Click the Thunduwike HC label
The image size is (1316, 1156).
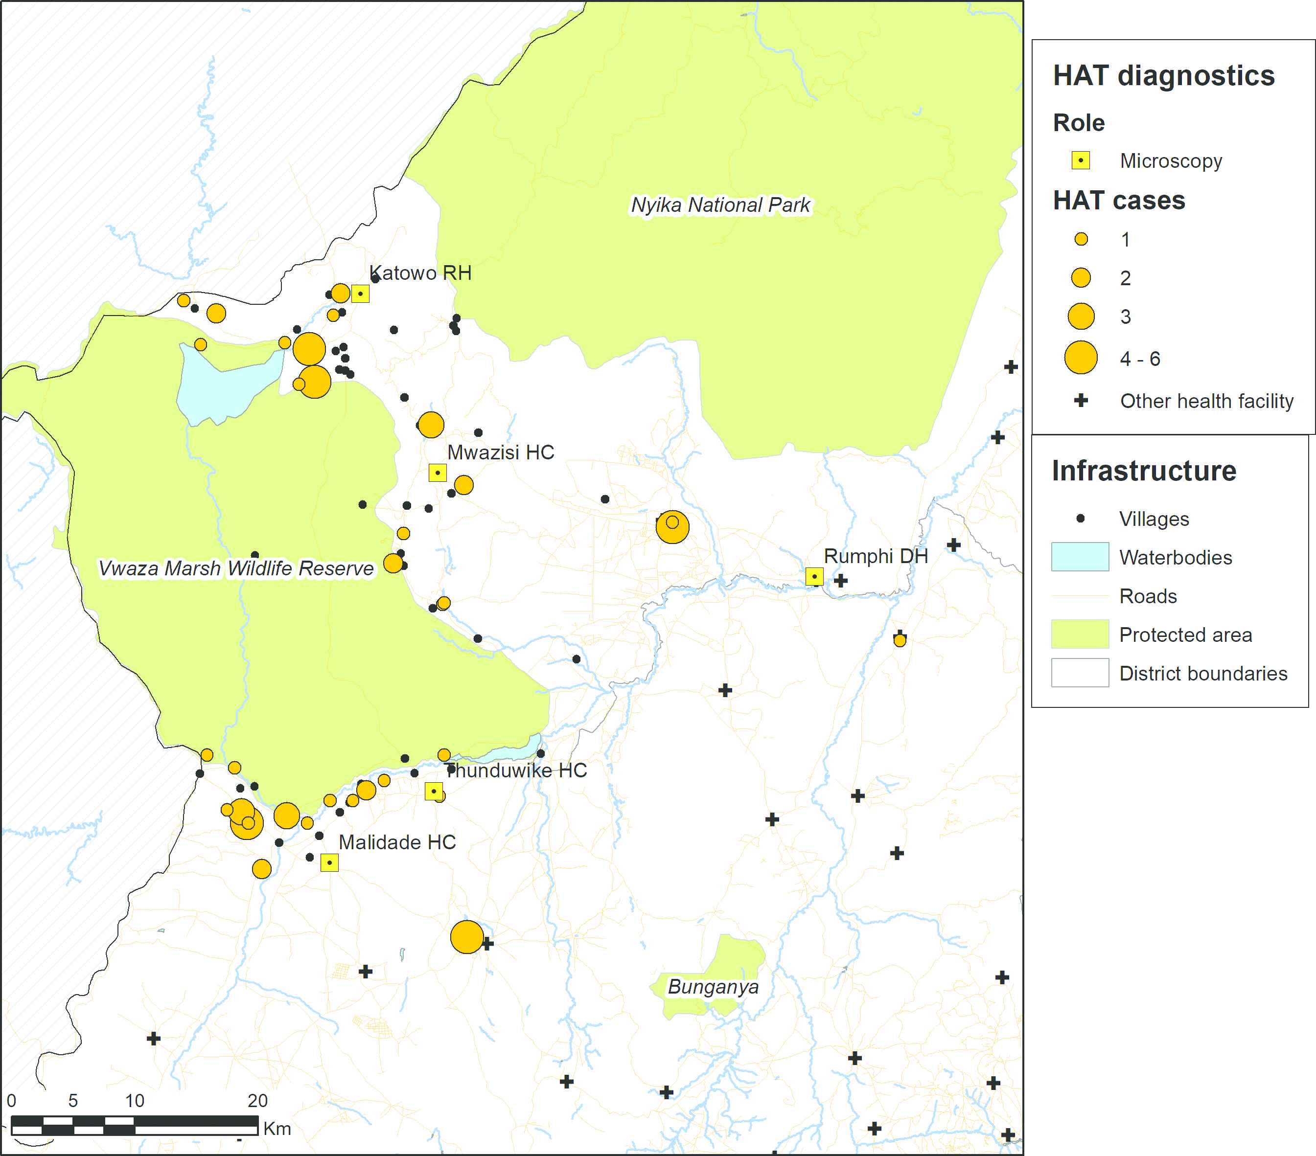(516, 771)
